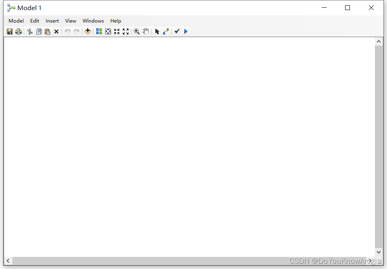Screen dimensions: 387x269
Task: Redo the last undone action
Action: [77, 31]
